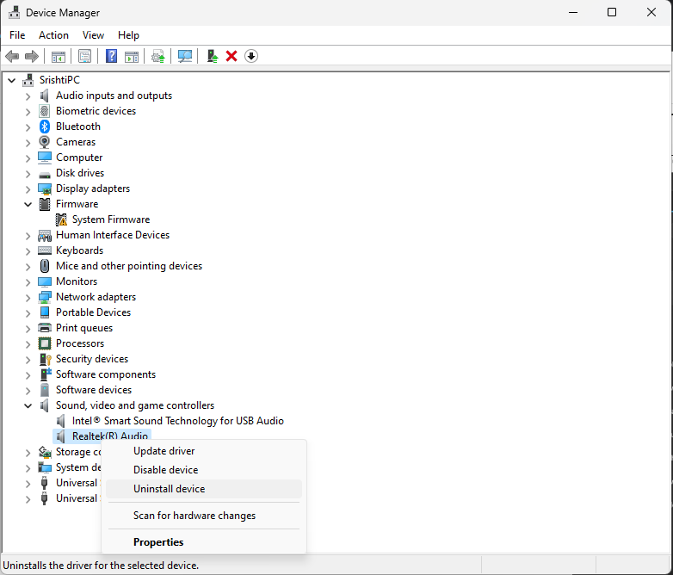Select the Mice and other pointing devices icon
Image resolution: width=673 pixels, height=575 pixels.
click(45, 266)
